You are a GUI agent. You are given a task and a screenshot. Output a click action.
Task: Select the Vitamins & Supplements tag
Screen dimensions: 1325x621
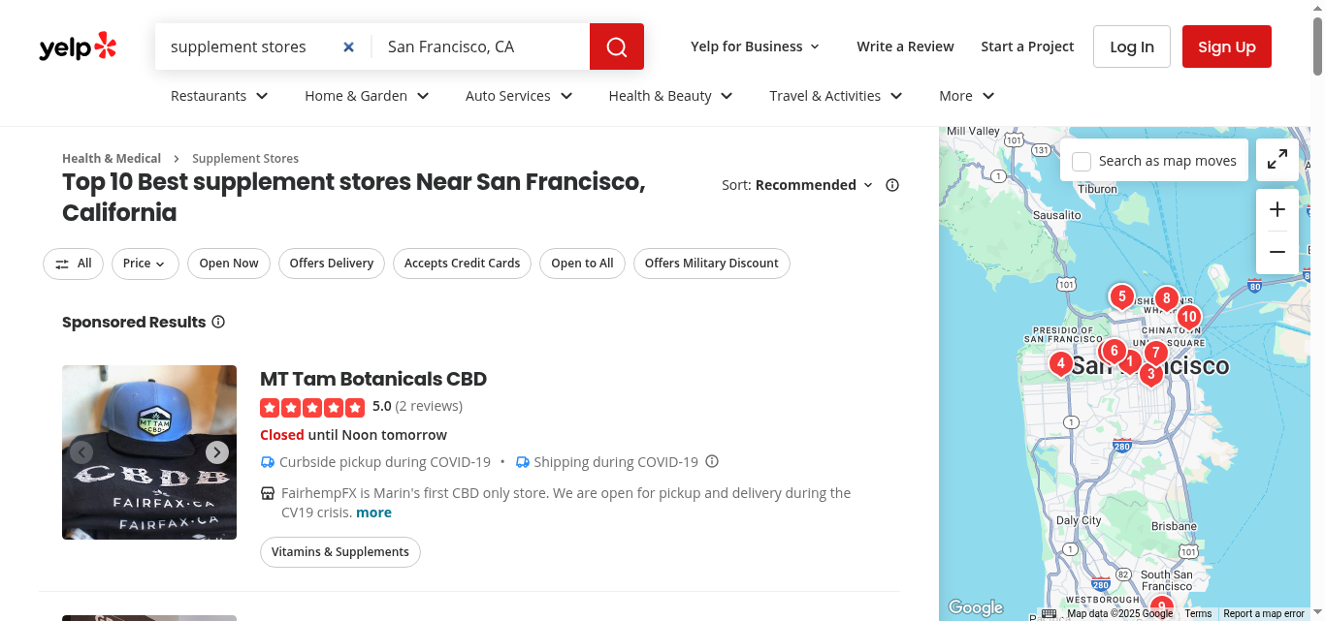[x=340, y=552]
